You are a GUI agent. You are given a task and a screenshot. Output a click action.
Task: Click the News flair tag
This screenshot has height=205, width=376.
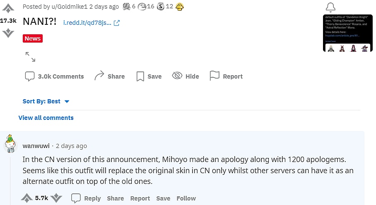tap(33, 38)
